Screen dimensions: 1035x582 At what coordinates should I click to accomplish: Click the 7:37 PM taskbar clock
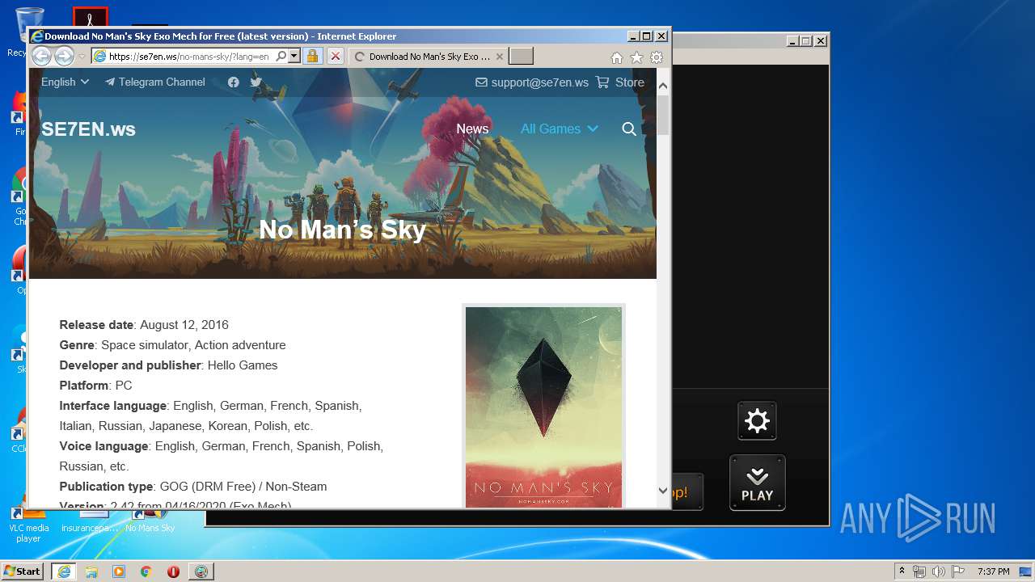[x=993, y=571]
